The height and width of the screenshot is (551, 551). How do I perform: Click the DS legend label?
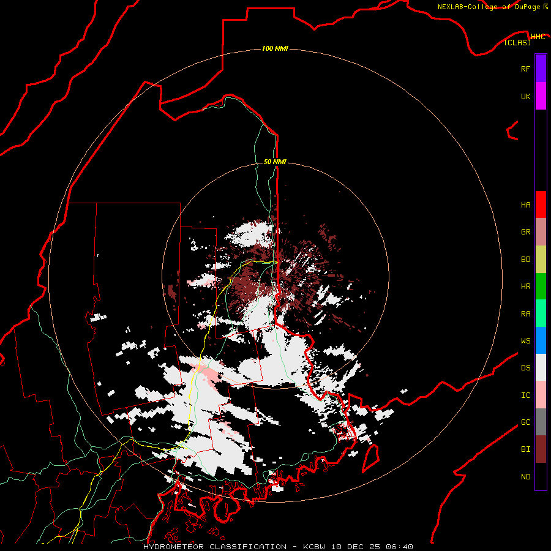pos(525,368)
